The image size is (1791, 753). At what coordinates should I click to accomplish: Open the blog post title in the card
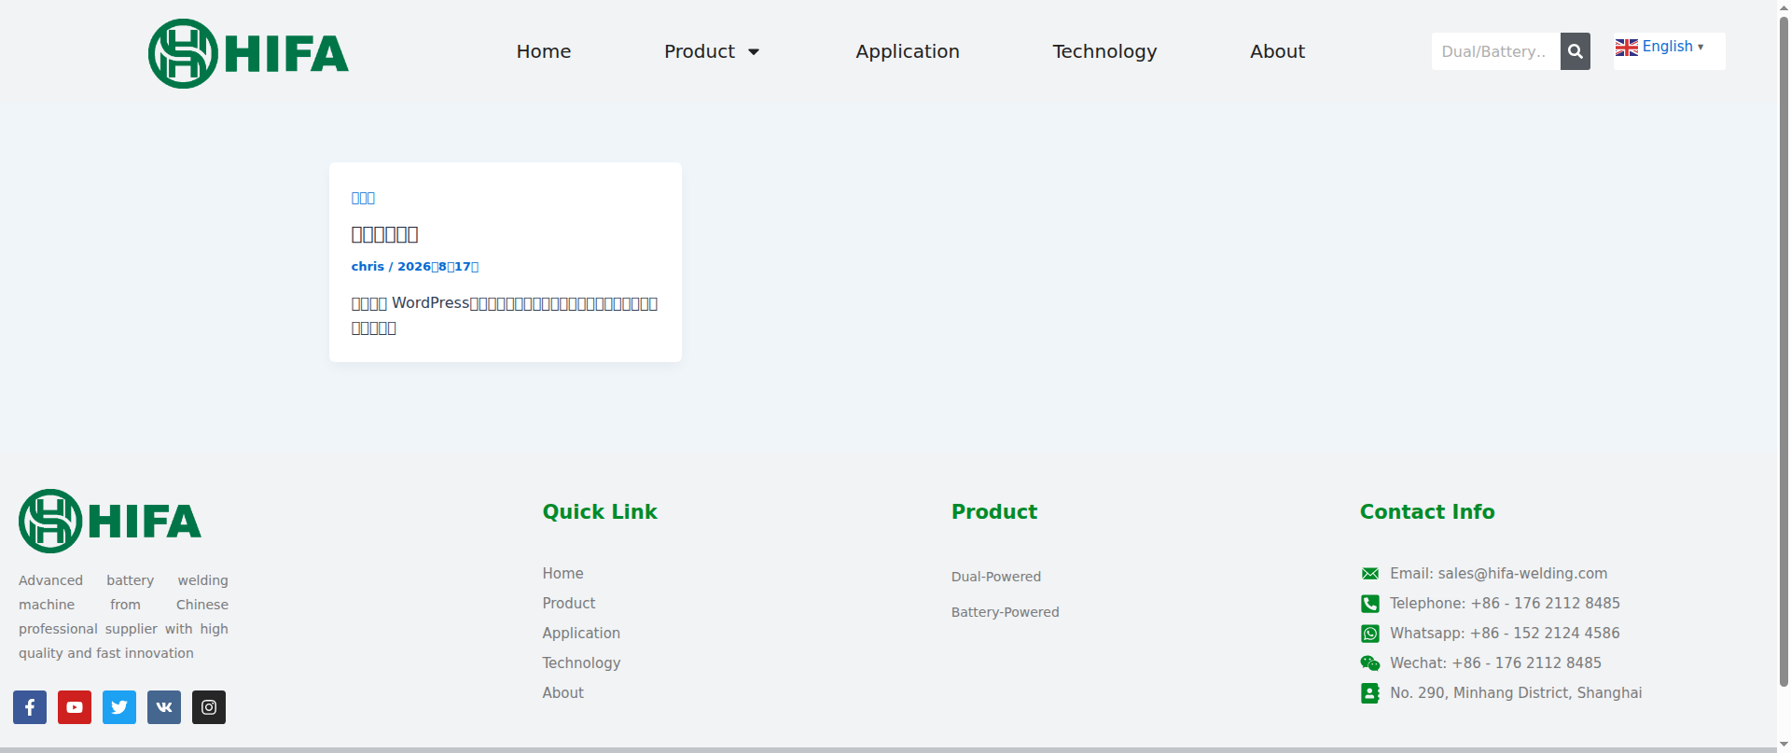click(x=384, y=234)
